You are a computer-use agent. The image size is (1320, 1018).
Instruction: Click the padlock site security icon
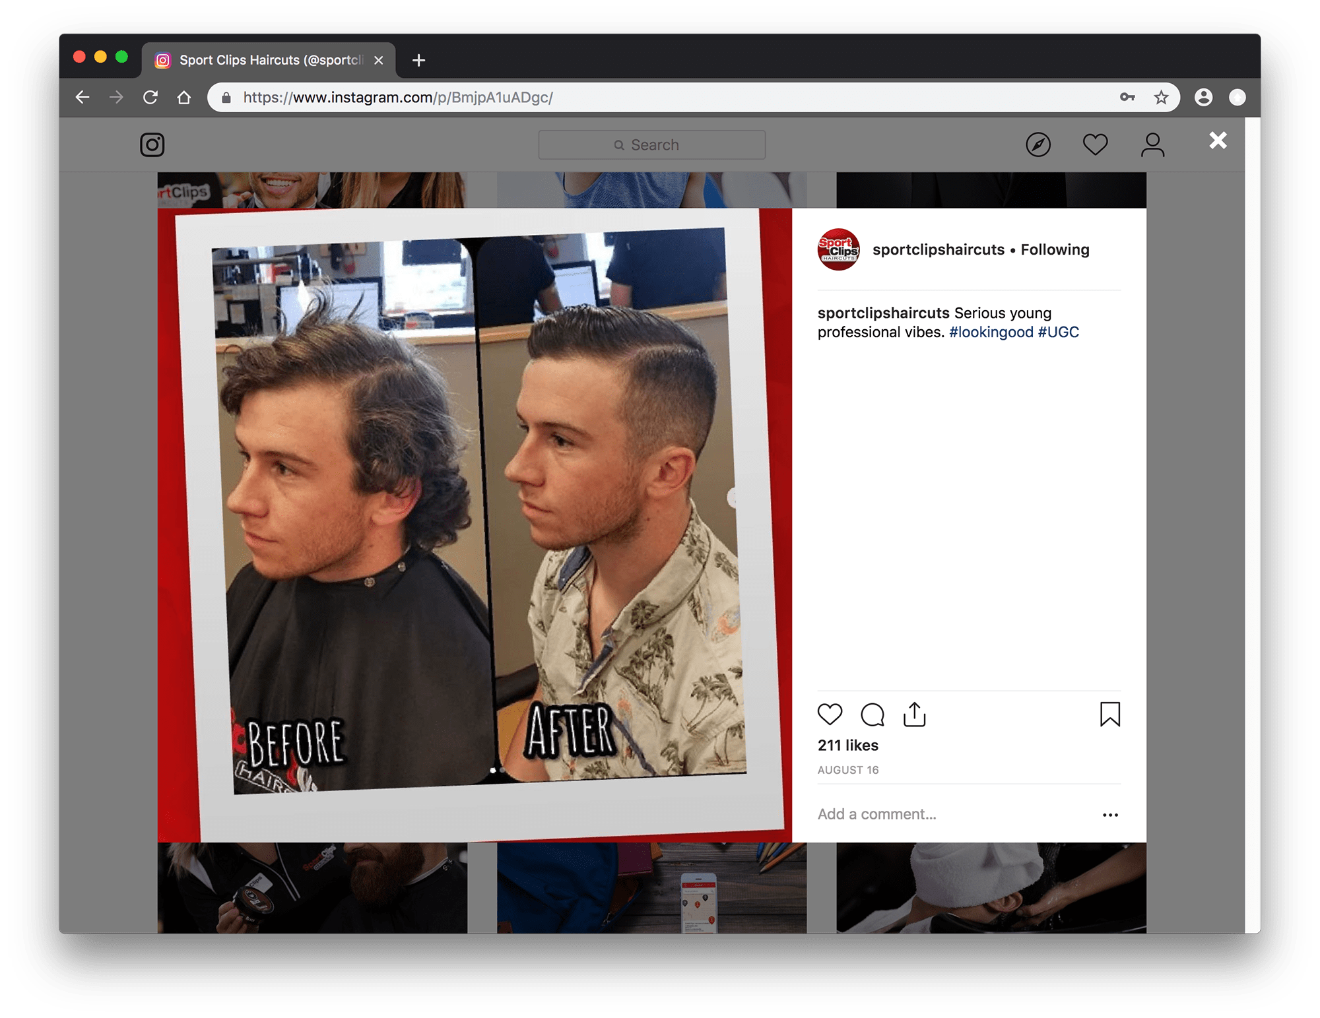pos(226,98)
